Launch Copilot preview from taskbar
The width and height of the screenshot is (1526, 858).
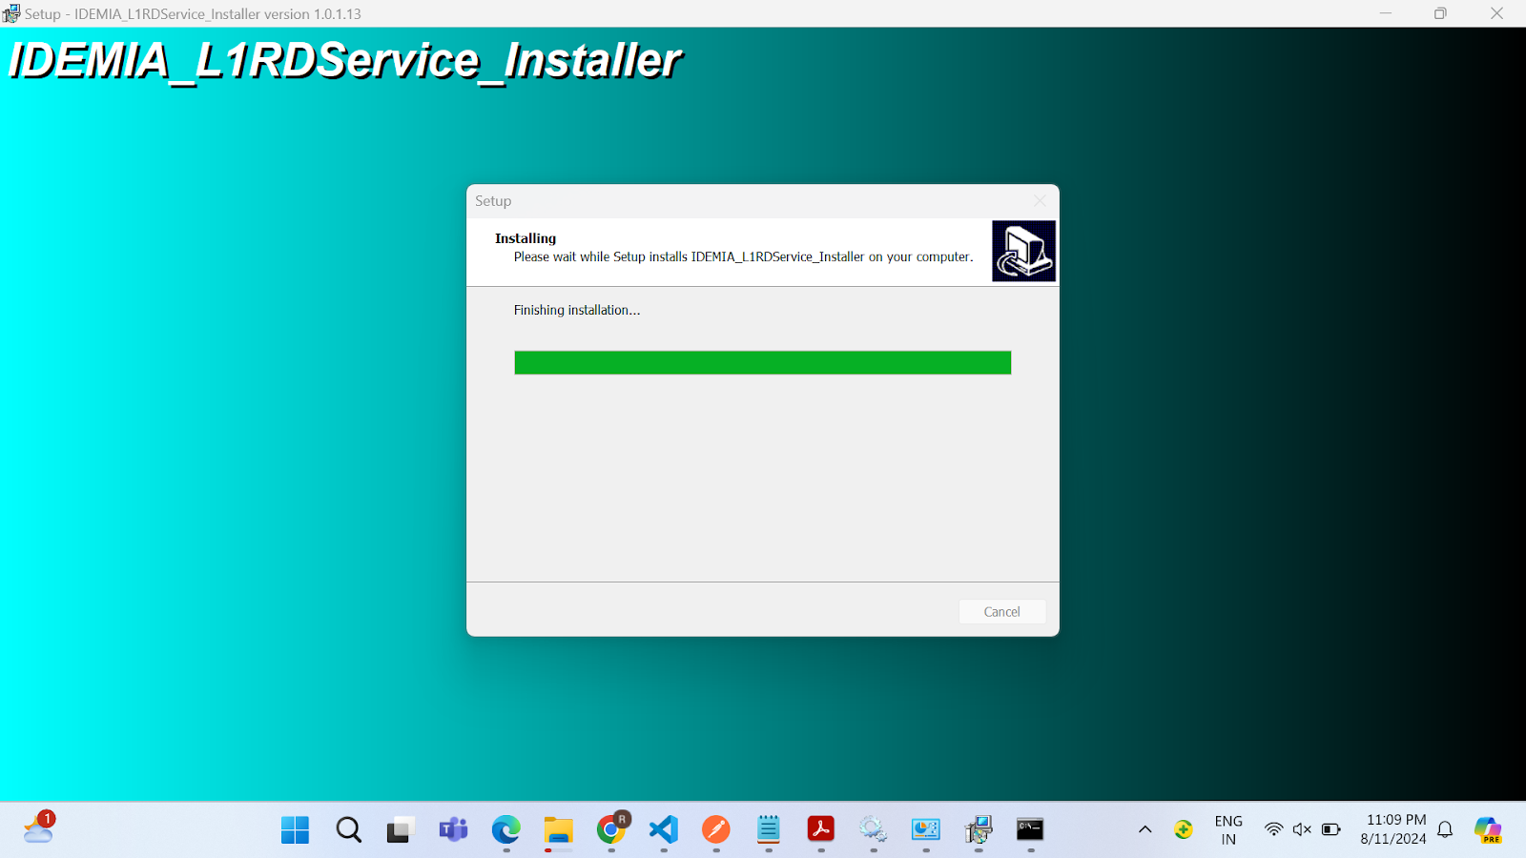[1488, 830]
